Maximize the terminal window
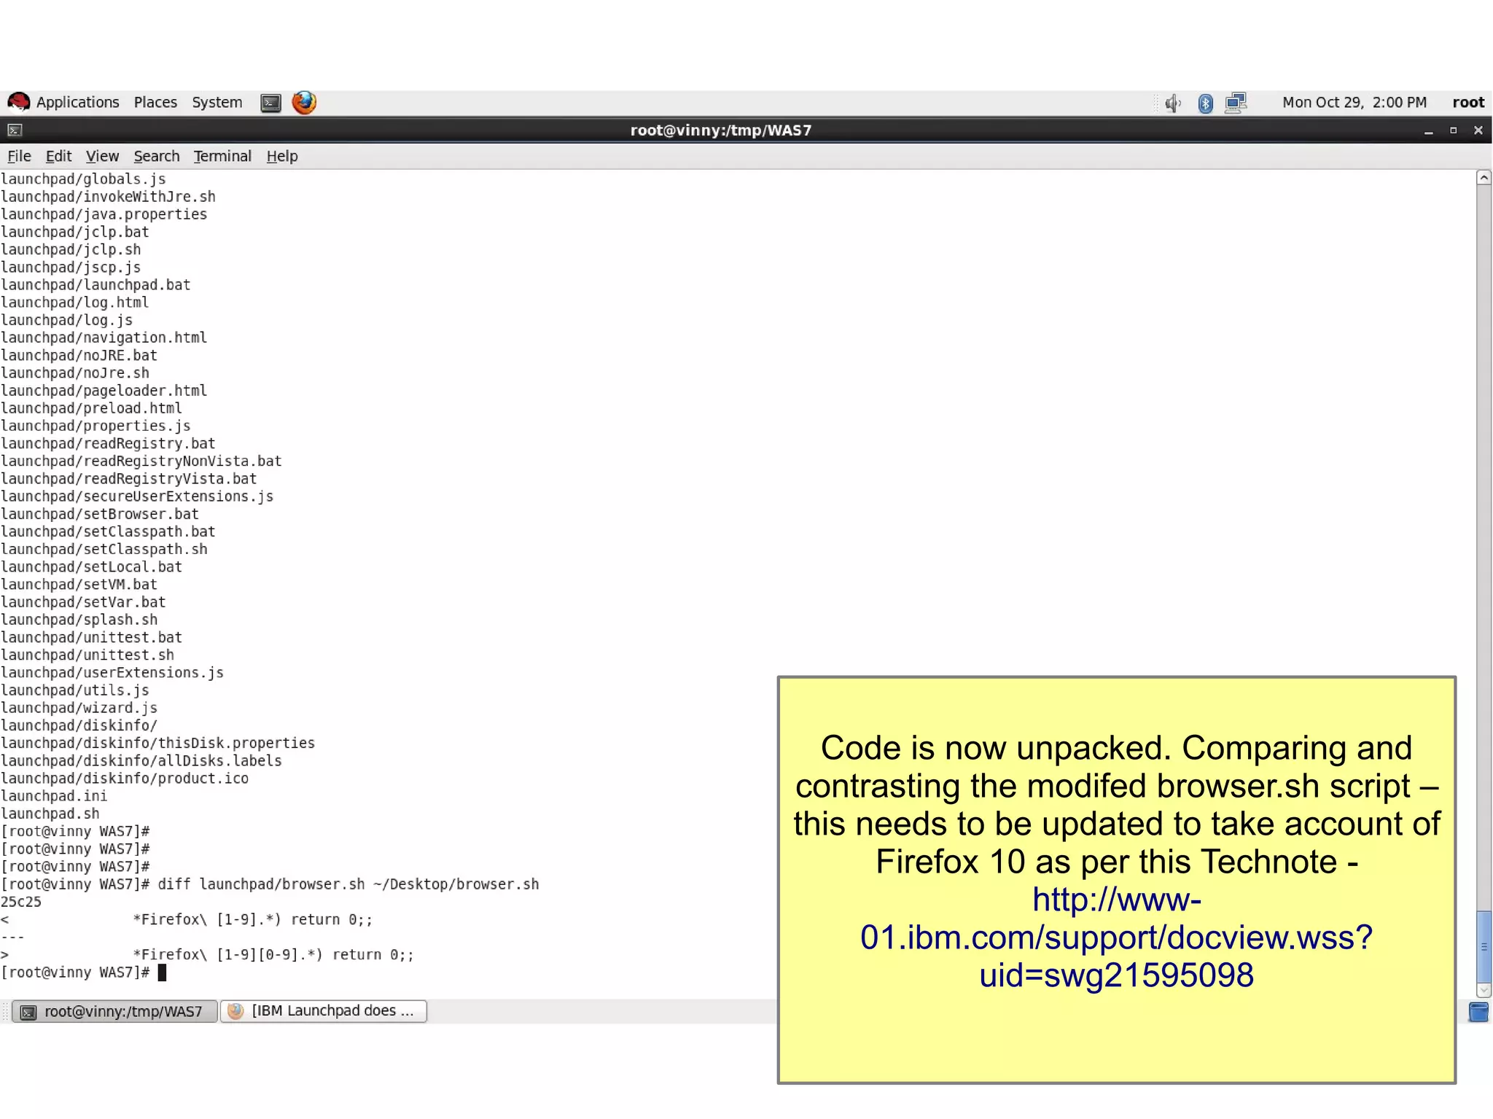This screenshot has width=1493, height=1119. click(1453, 130)
